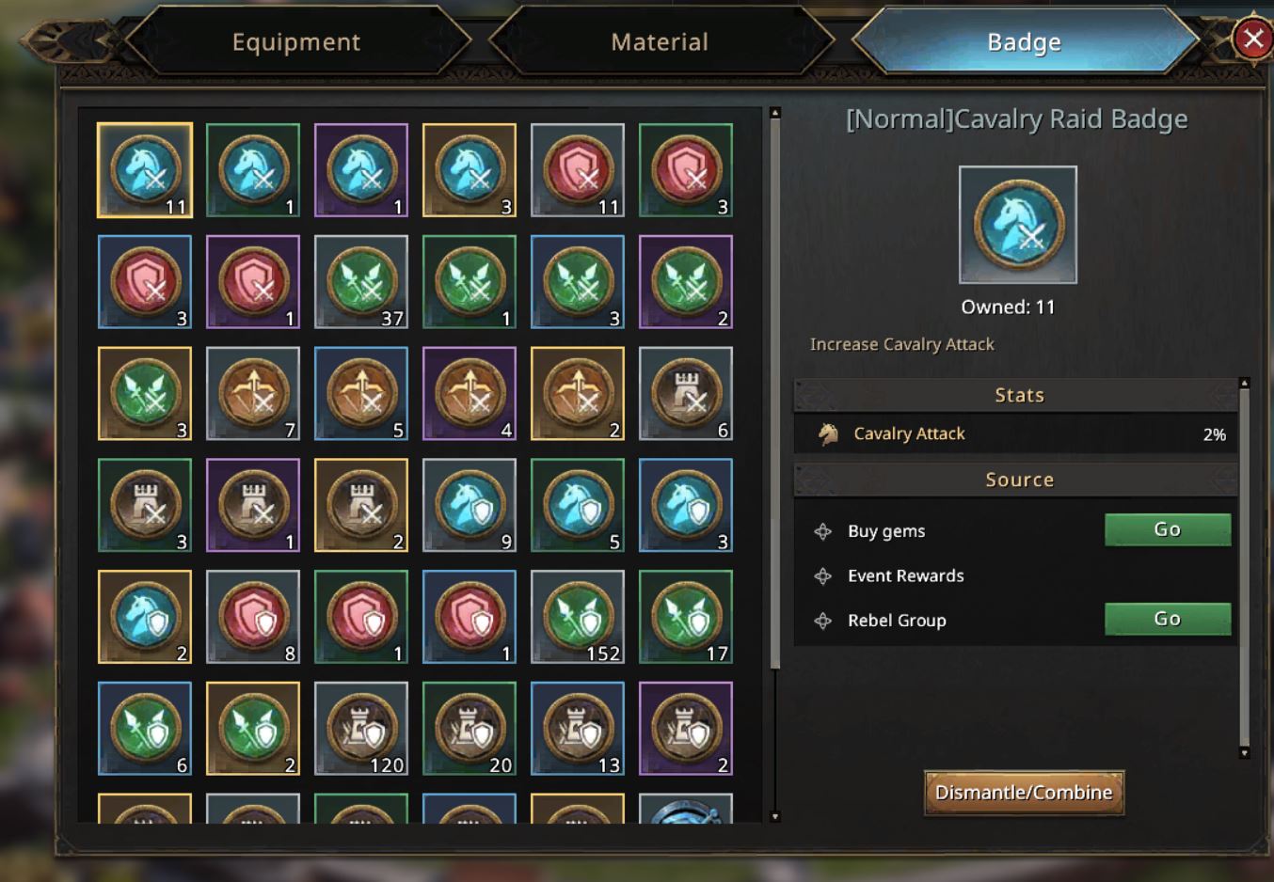
Task: Click Go next to Rebel Group
Action: [x=1168, y=619]
